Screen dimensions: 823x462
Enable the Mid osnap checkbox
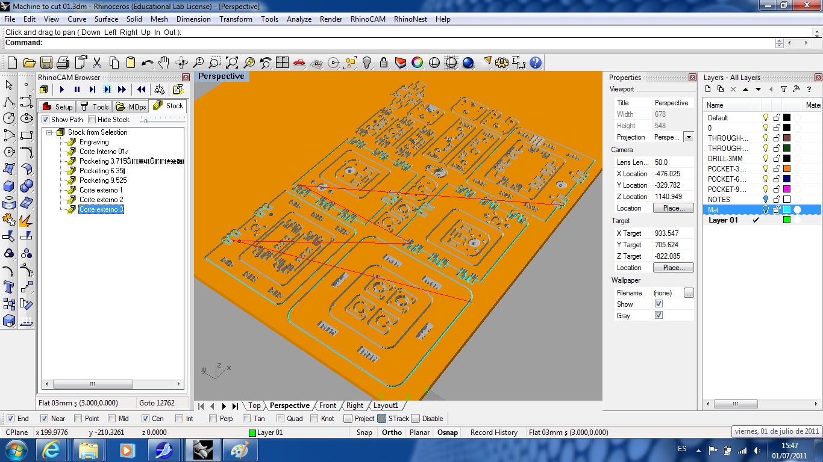111,419
